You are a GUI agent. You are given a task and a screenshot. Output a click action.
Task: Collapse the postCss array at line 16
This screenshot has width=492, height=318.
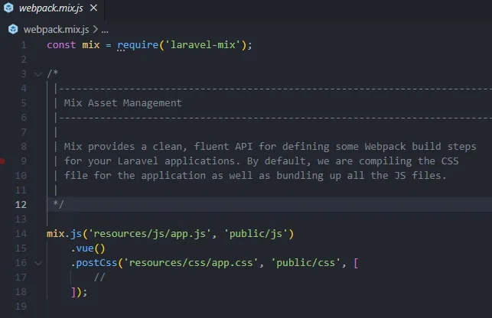[38, 263]
